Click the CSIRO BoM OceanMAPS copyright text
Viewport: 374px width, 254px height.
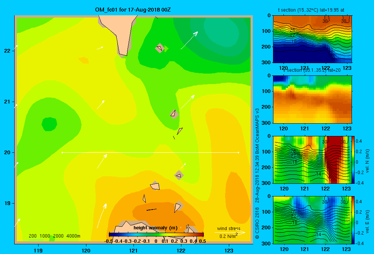(x=257, y=173)
